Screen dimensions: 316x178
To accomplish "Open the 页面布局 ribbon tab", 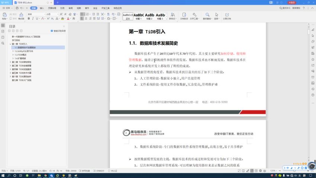I will click(x=52, y=7).
